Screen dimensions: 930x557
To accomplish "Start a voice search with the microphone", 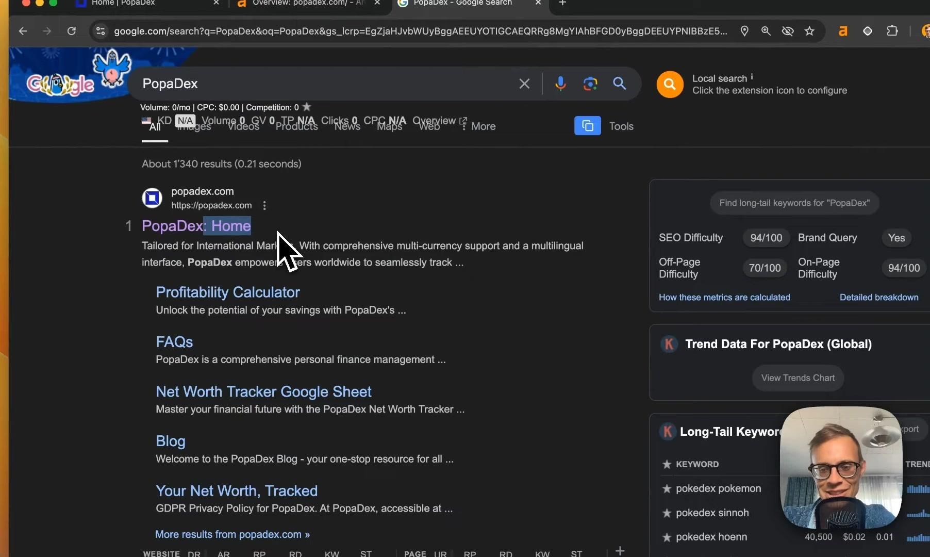I will (x=560, y=84).
